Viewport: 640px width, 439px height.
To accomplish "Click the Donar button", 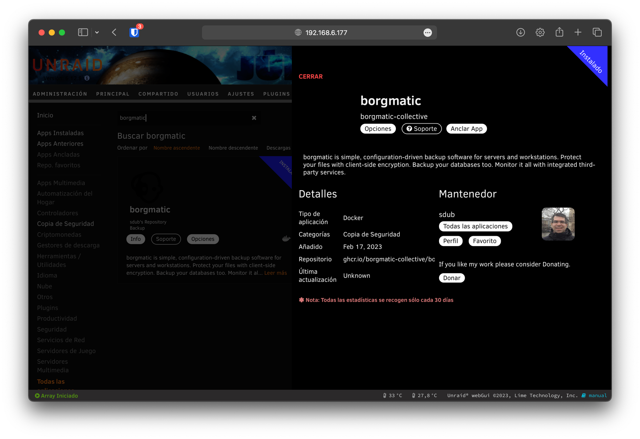I will pos(452,278).
